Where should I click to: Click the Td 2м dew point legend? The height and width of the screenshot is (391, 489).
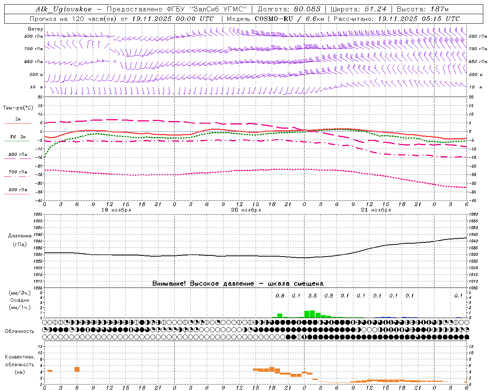[18, 139]
